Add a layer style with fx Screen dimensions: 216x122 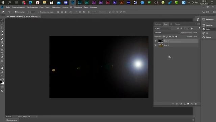click(x=177, y=104)
